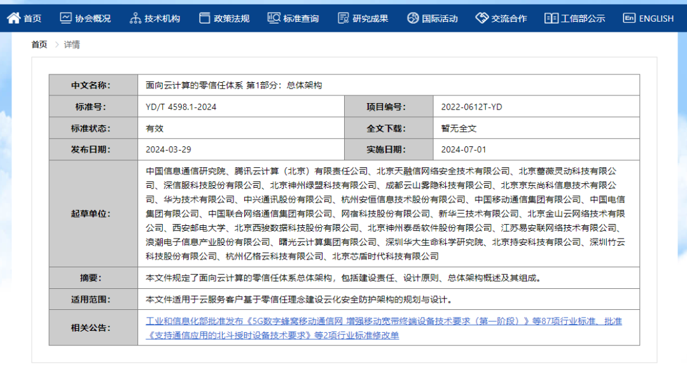The width and height of the screenshot is (687, 371).
Task: Go to 交流合作 menu
Action: pos(509,18)
